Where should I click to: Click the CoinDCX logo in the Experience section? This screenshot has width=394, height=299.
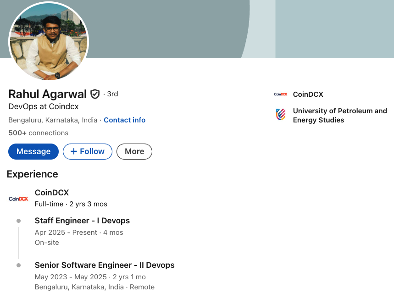18,198
